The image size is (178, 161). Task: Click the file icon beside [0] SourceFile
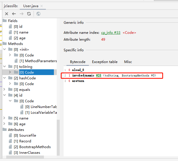click(10, 135)
